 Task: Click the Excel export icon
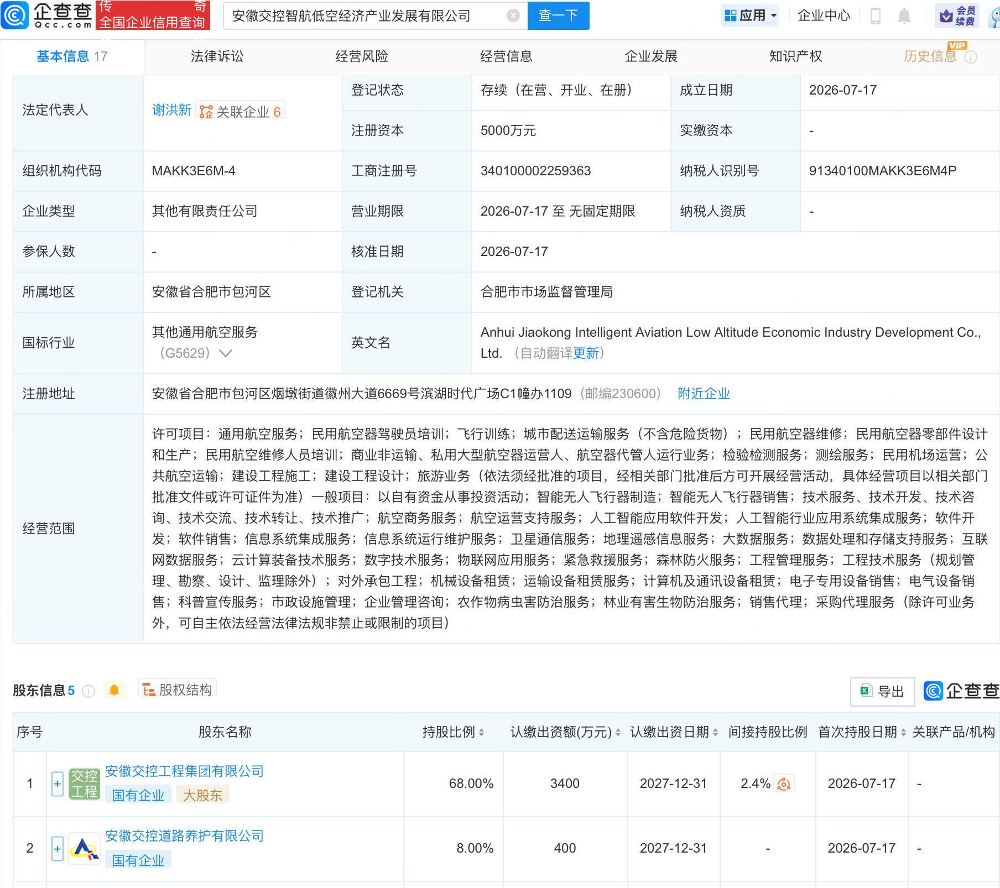coord(866,691)
